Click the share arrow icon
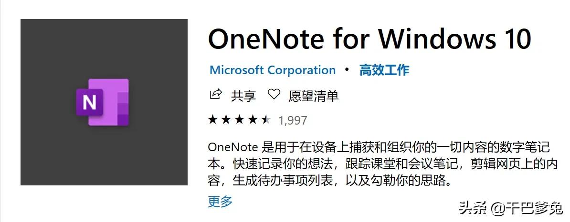 [216, 95]
